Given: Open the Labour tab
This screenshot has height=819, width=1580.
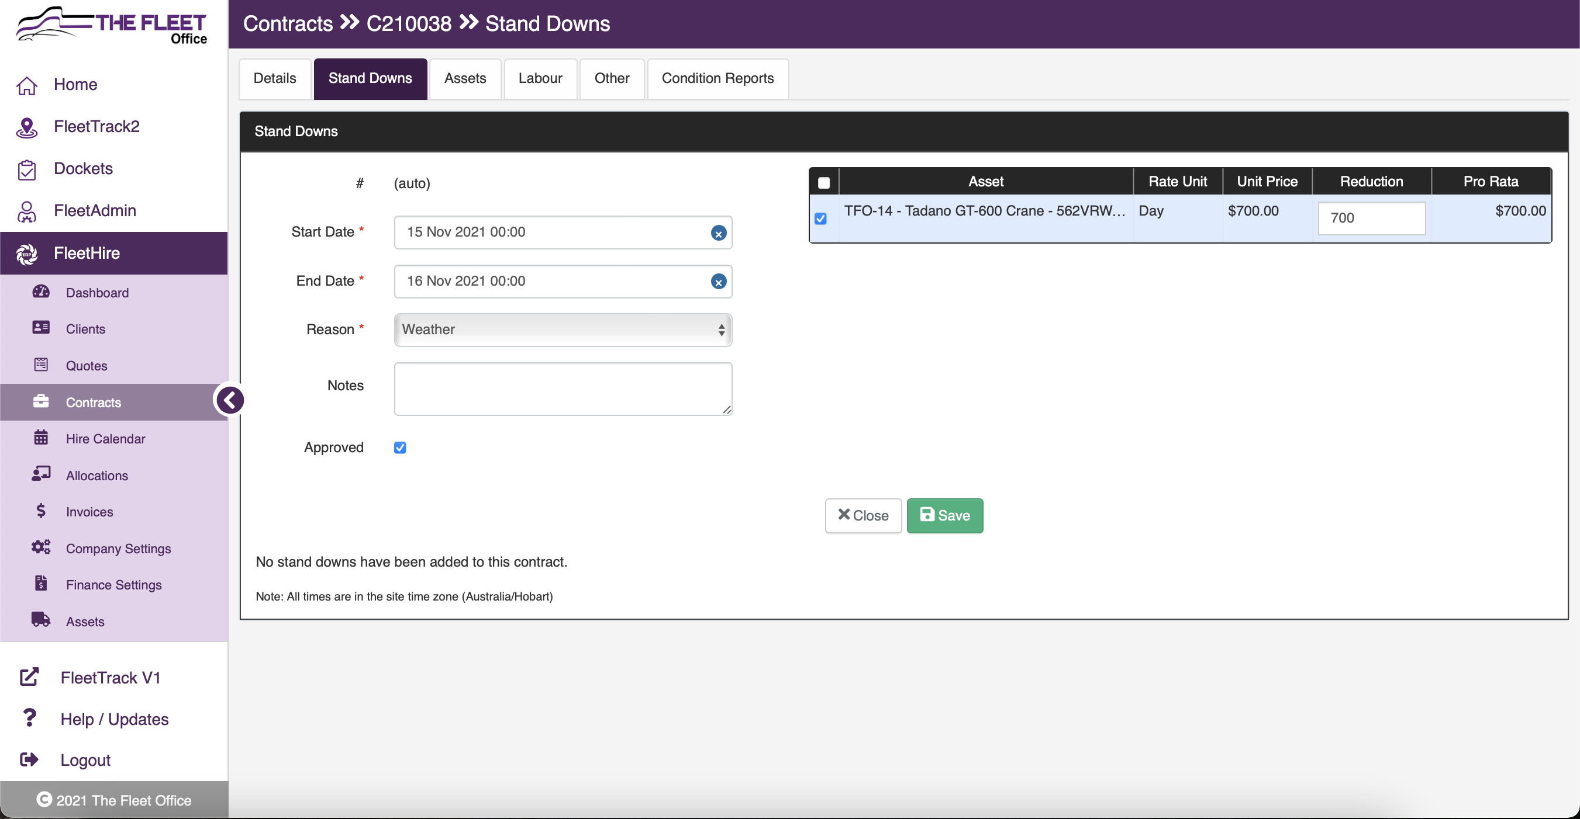Looking at the screenshot, I should coord(540,78).
